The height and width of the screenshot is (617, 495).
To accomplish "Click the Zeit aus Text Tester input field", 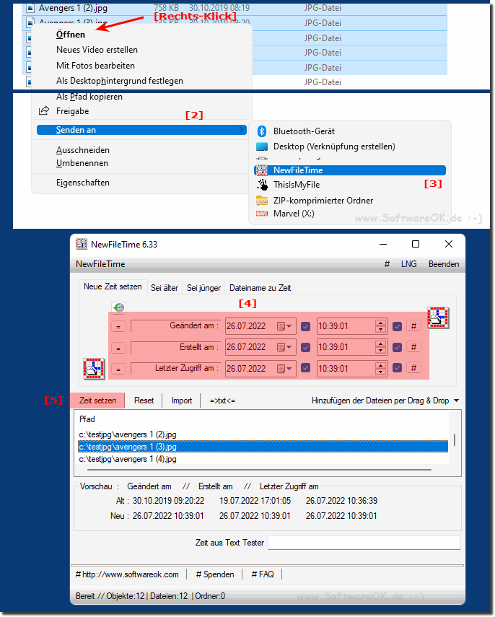I will (x=364, y=543).
